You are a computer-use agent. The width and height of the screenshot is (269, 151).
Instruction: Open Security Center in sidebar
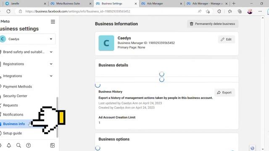click(15, 96)
